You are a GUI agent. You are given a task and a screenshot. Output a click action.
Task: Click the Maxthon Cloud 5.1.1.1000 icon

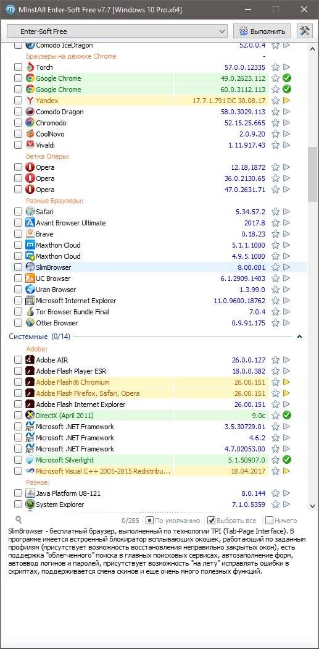point(30,245)
